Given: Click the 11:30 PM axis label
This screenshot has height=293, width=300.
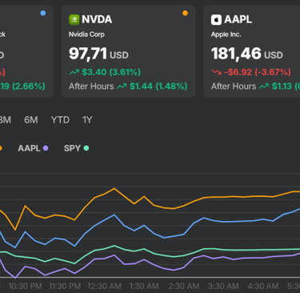Looking at the screenshot, I should tap(65, 287).
